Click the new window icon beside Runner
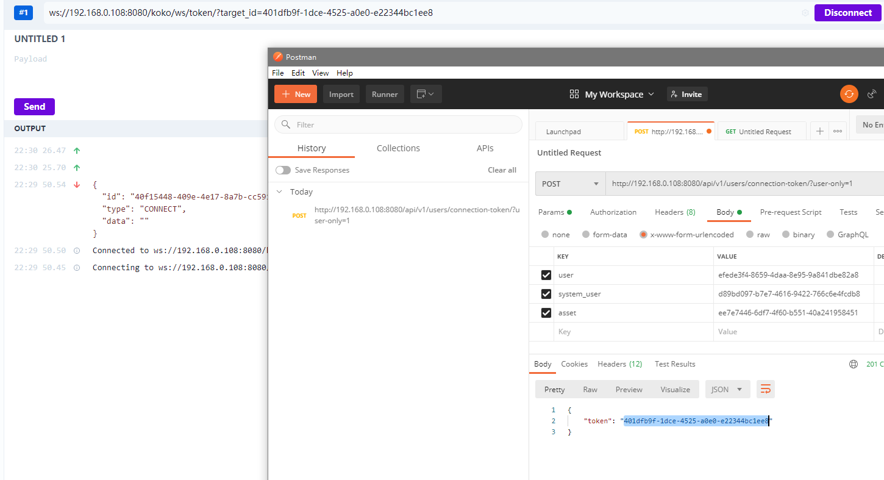This screenshot has height=480, width=884. coord(426,94)
